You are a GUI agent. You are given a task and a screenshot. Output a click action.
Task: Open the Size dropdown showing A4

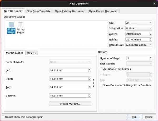click(139, 23)
